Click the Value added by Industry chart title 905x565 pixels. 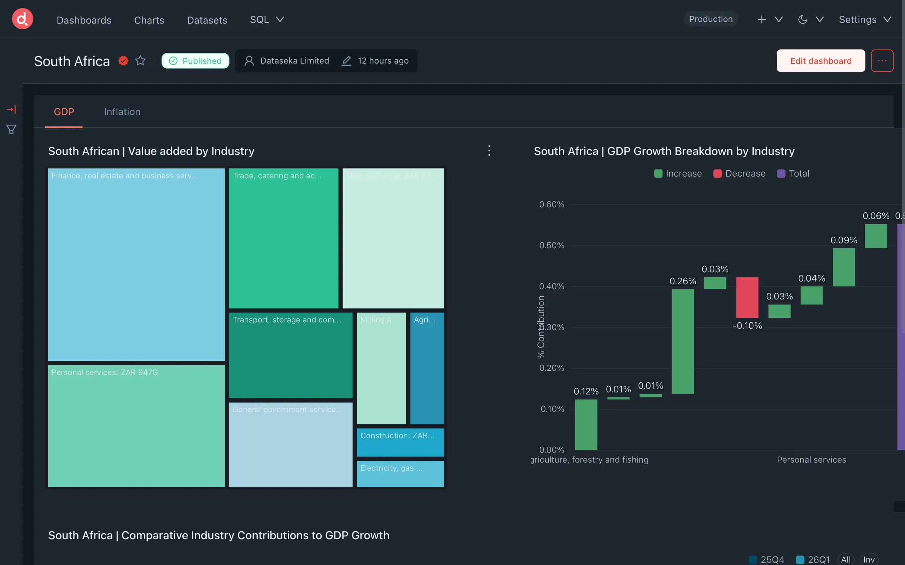tap(151, 151)
